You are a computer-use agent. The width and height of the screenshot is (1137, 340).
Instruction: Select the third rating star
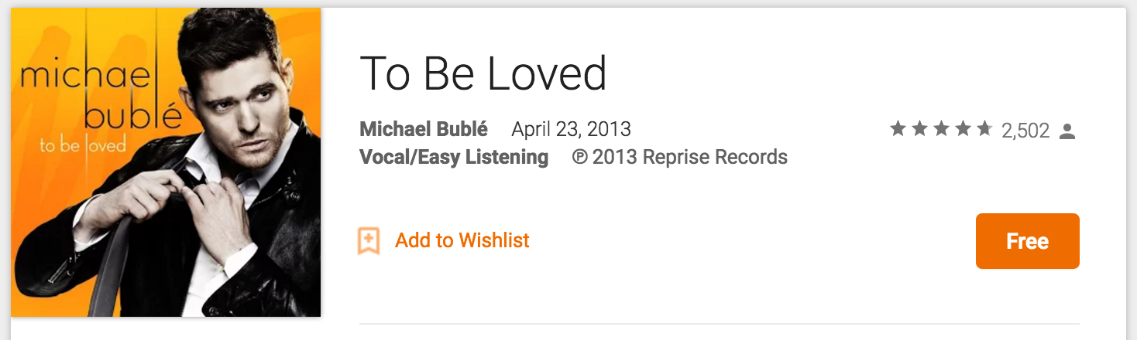coord(941,129)
